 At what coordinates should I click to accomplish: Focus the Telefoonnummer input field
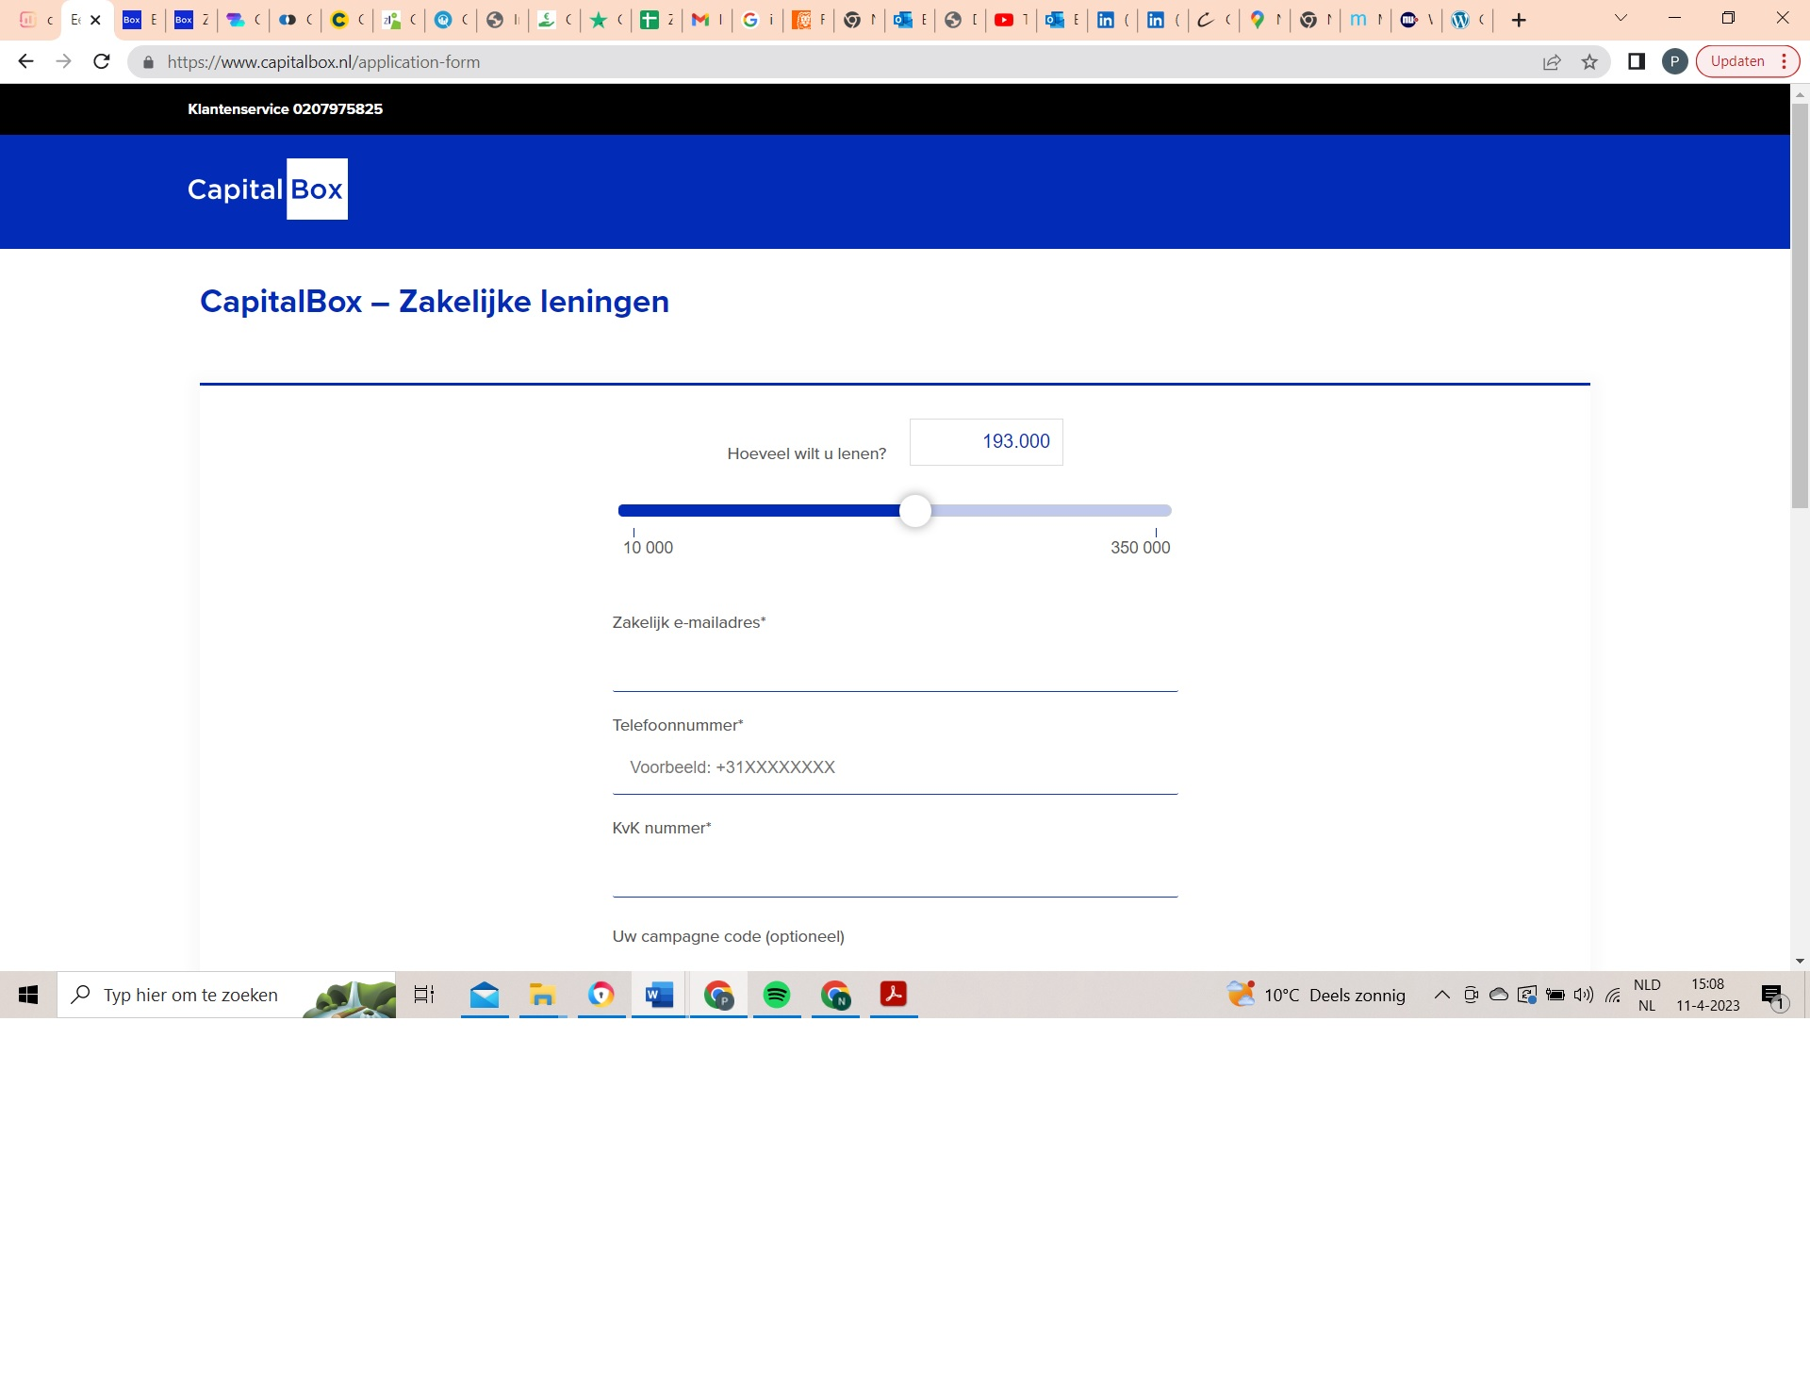point(895,767)
